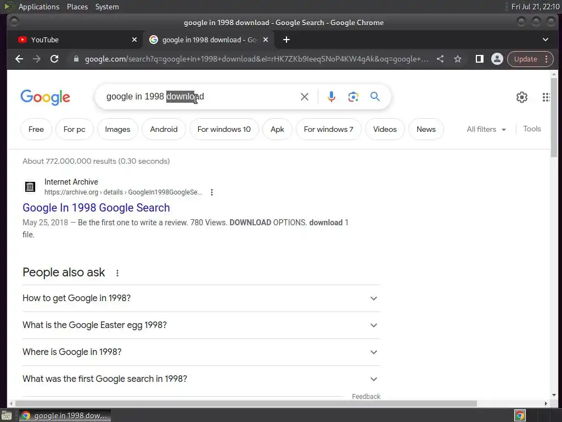Viewport: 562px width, 422px height.
Task: Click the vertical scrollbar thumb
Action: 554,118
